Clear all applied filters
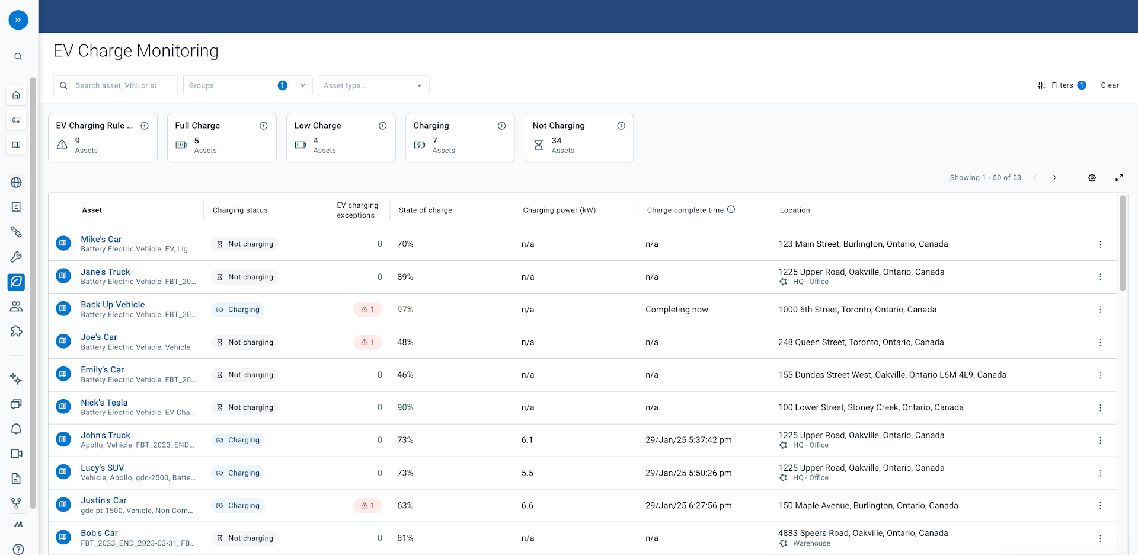This screenshot has height=555, width=1138. coord(1110,85)
